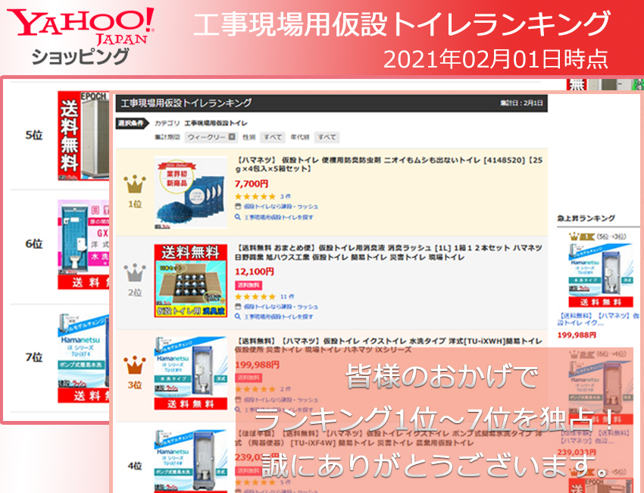Open the 1位 product title 仮設トイレ 便槽用防臭防虫剤
This screenshot has width=644, height=493.
389,165
